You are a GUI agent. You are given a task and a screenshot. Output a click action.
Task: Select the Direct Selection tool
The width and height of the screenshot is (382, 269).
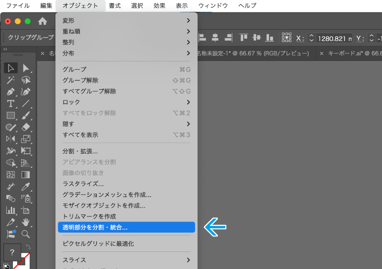[26, 68]
